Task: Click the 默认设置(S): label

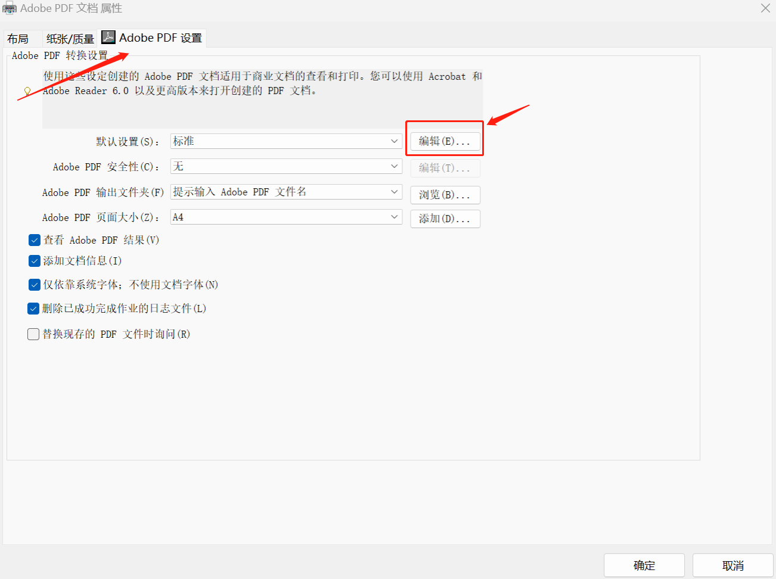Action: tap(128, 142)
